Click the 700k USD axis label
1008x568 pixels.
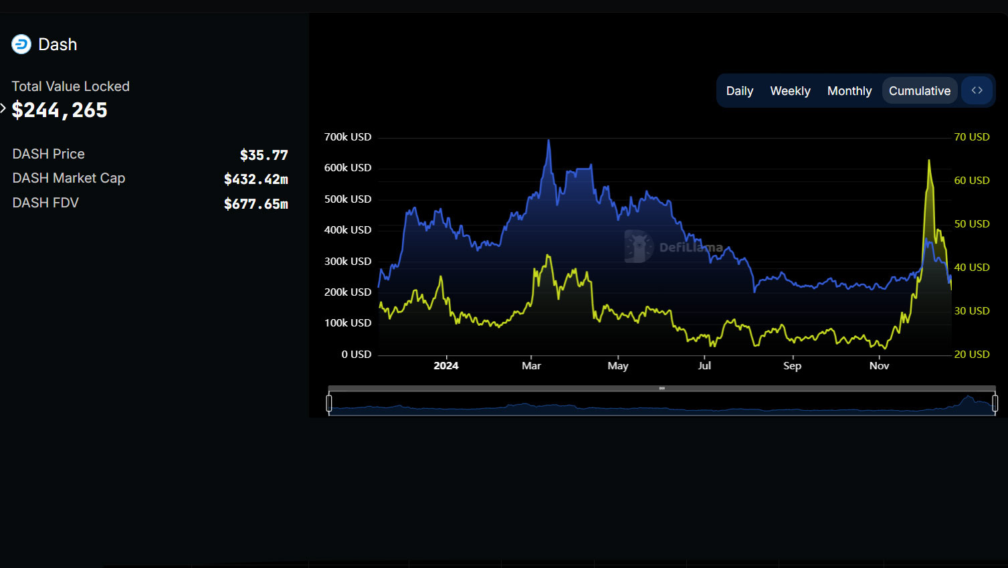point(348,137)
